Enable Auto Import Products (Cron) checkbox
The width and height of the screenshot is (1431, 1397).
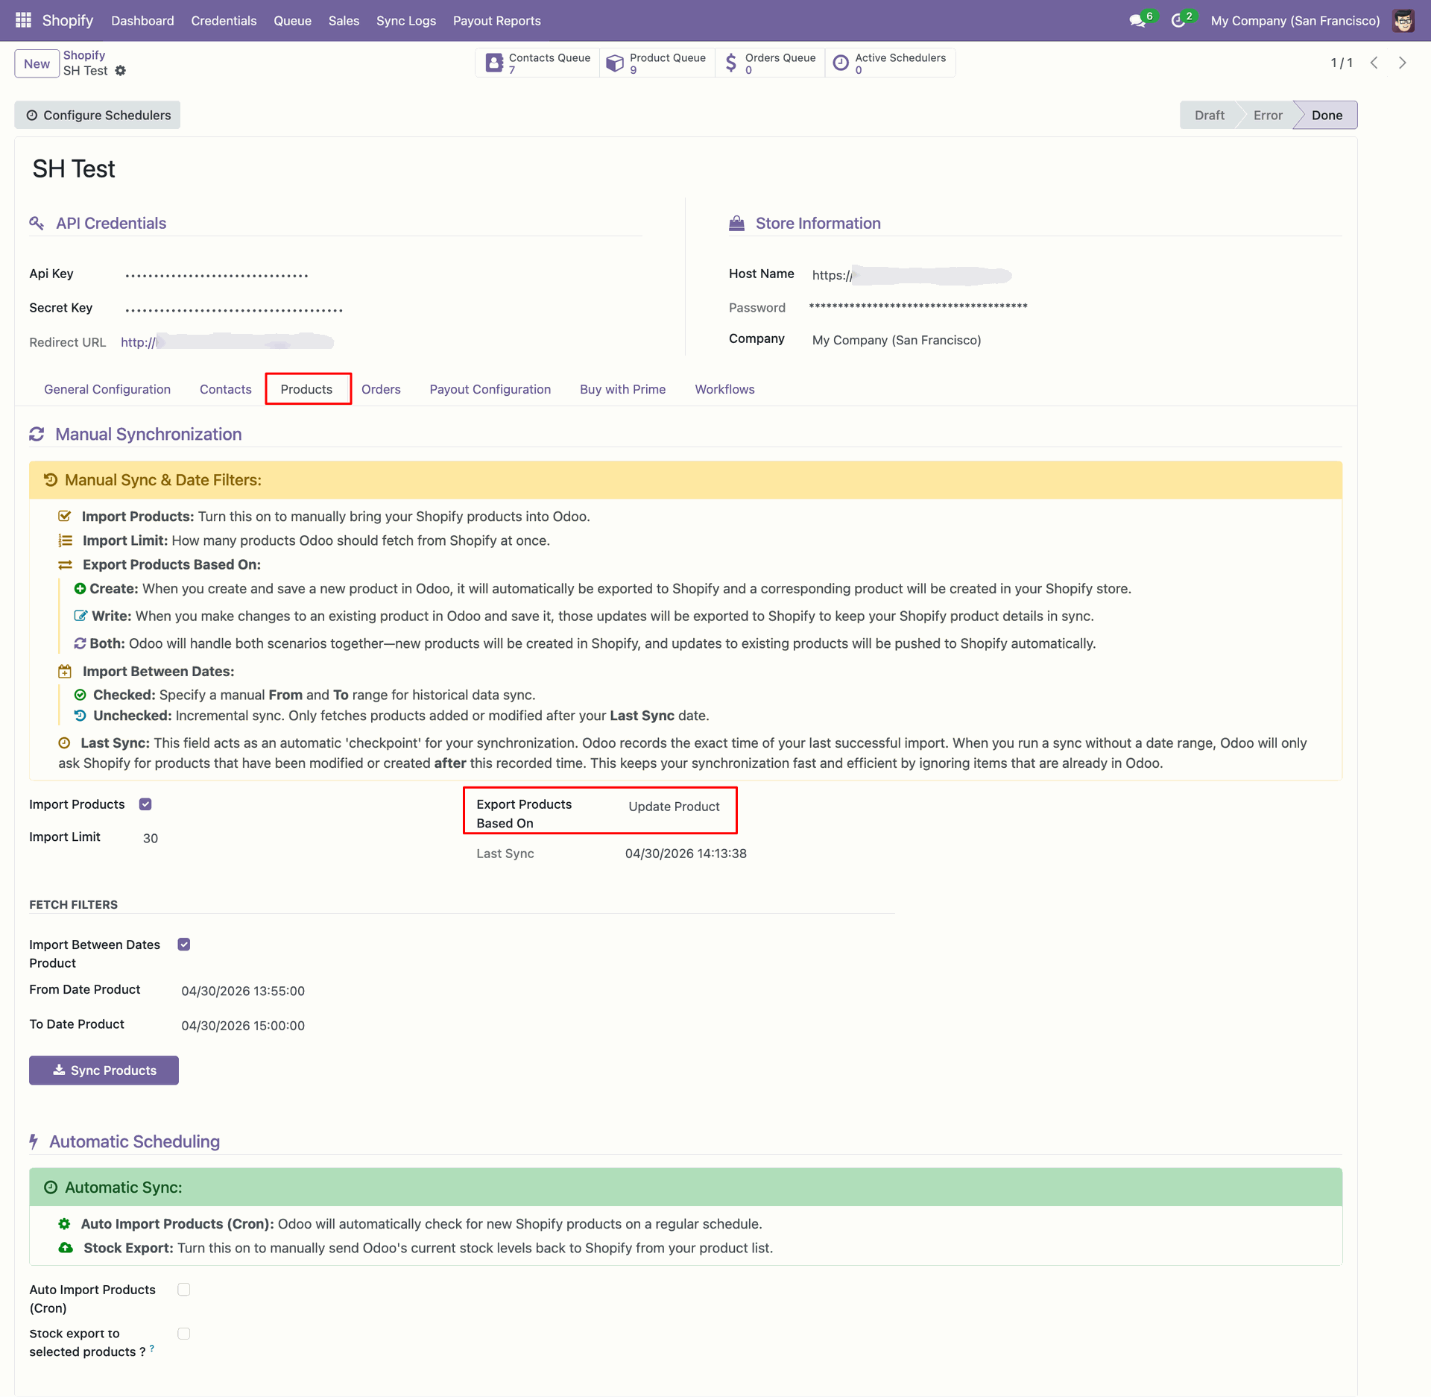pos(184,1290)
